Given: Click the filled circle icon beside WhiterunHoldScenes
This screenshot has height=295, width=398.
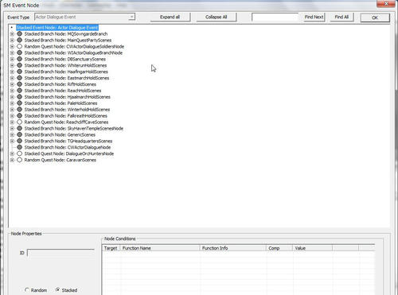Looking at the screenshot, I should coord(19,65).
